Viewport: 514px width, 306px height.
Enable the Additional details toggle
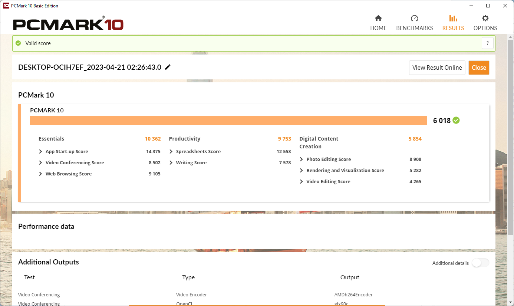(x=480, y=263)
